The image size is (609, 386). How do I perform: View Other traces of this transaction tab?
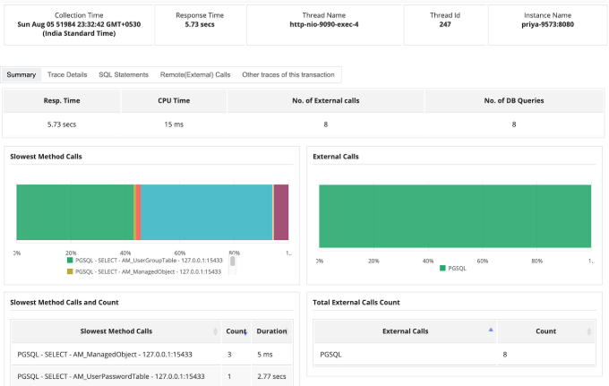tap(288, 74)
